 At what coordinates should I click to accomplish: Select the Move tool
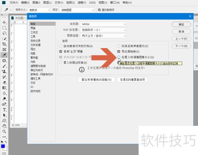coord(4,22)
